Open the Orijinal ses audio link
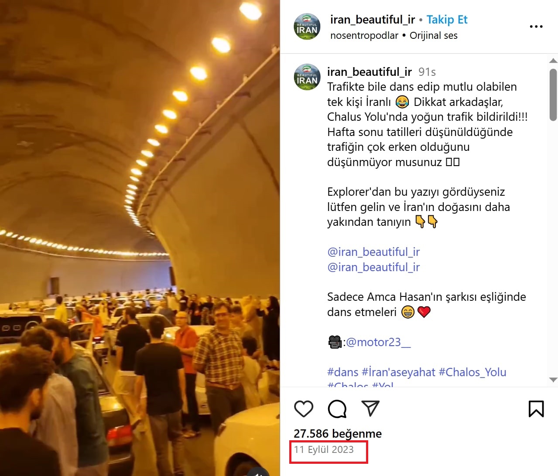 tap(434, 35)
